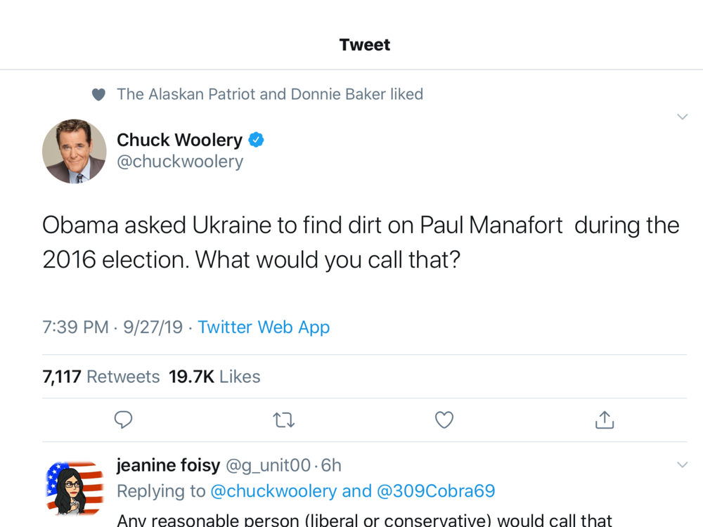Click the blue verified badge
The image size is (703, 527).
[x=256, y=140]
